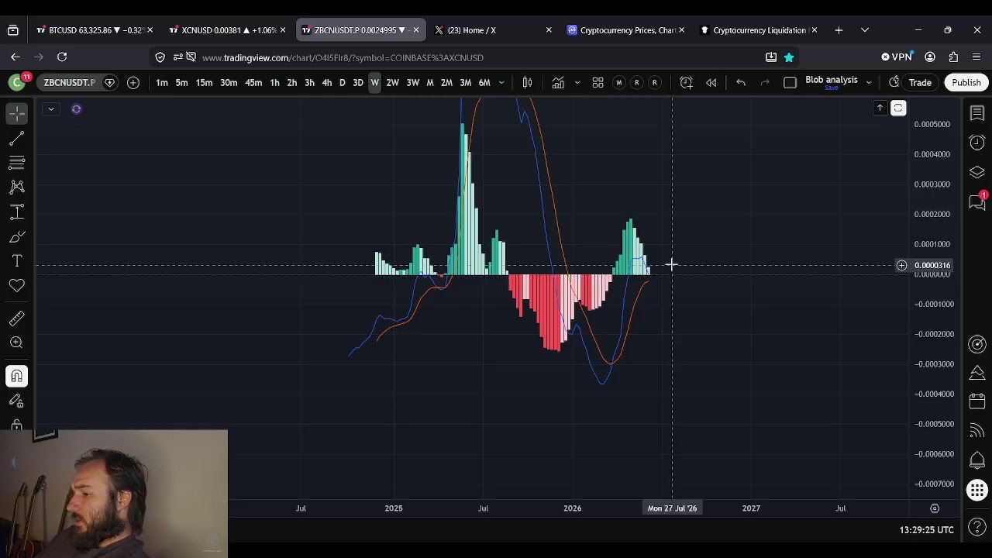Open bar replay mode
Viewport: 992px width, 558px height.
pyautogui.click(x=711, y=82)
